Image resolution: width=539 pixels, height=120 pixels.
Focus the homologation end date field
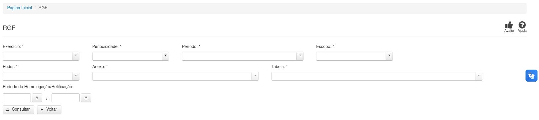[66, 98]
